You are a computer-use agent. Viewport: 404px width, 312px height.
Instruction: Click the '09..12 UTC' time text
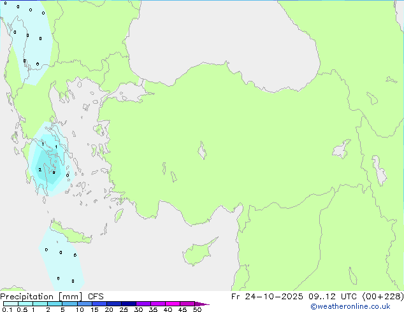tap(333, 297)
